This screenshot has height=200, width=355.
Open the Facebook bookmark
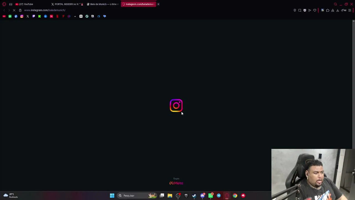tap(16, 16)
